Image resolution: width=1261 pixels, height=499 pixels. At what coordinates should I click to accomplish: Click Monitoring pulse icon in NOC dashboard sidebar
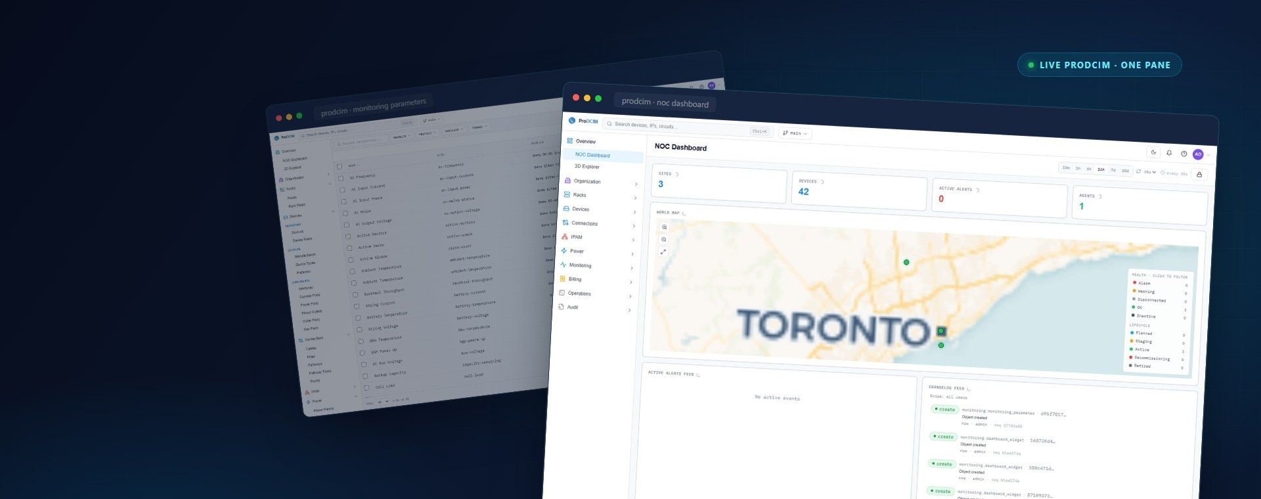click(x=564, y=265)
